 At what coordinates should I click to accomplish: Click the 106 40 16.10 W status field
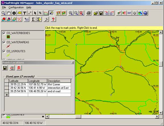coord(35,123)
